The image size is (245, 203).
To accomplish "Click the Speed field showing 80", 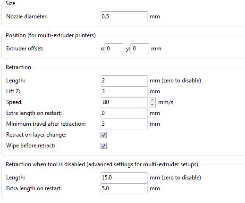I will pos(124,102).
